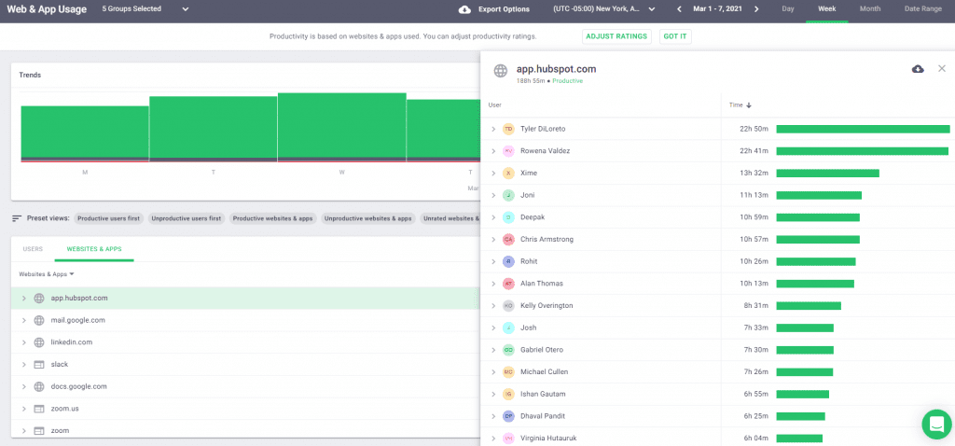The image size is (955, 446).
Task: Click Wednesday's bar in Trends chart
Action: point(341,127)
